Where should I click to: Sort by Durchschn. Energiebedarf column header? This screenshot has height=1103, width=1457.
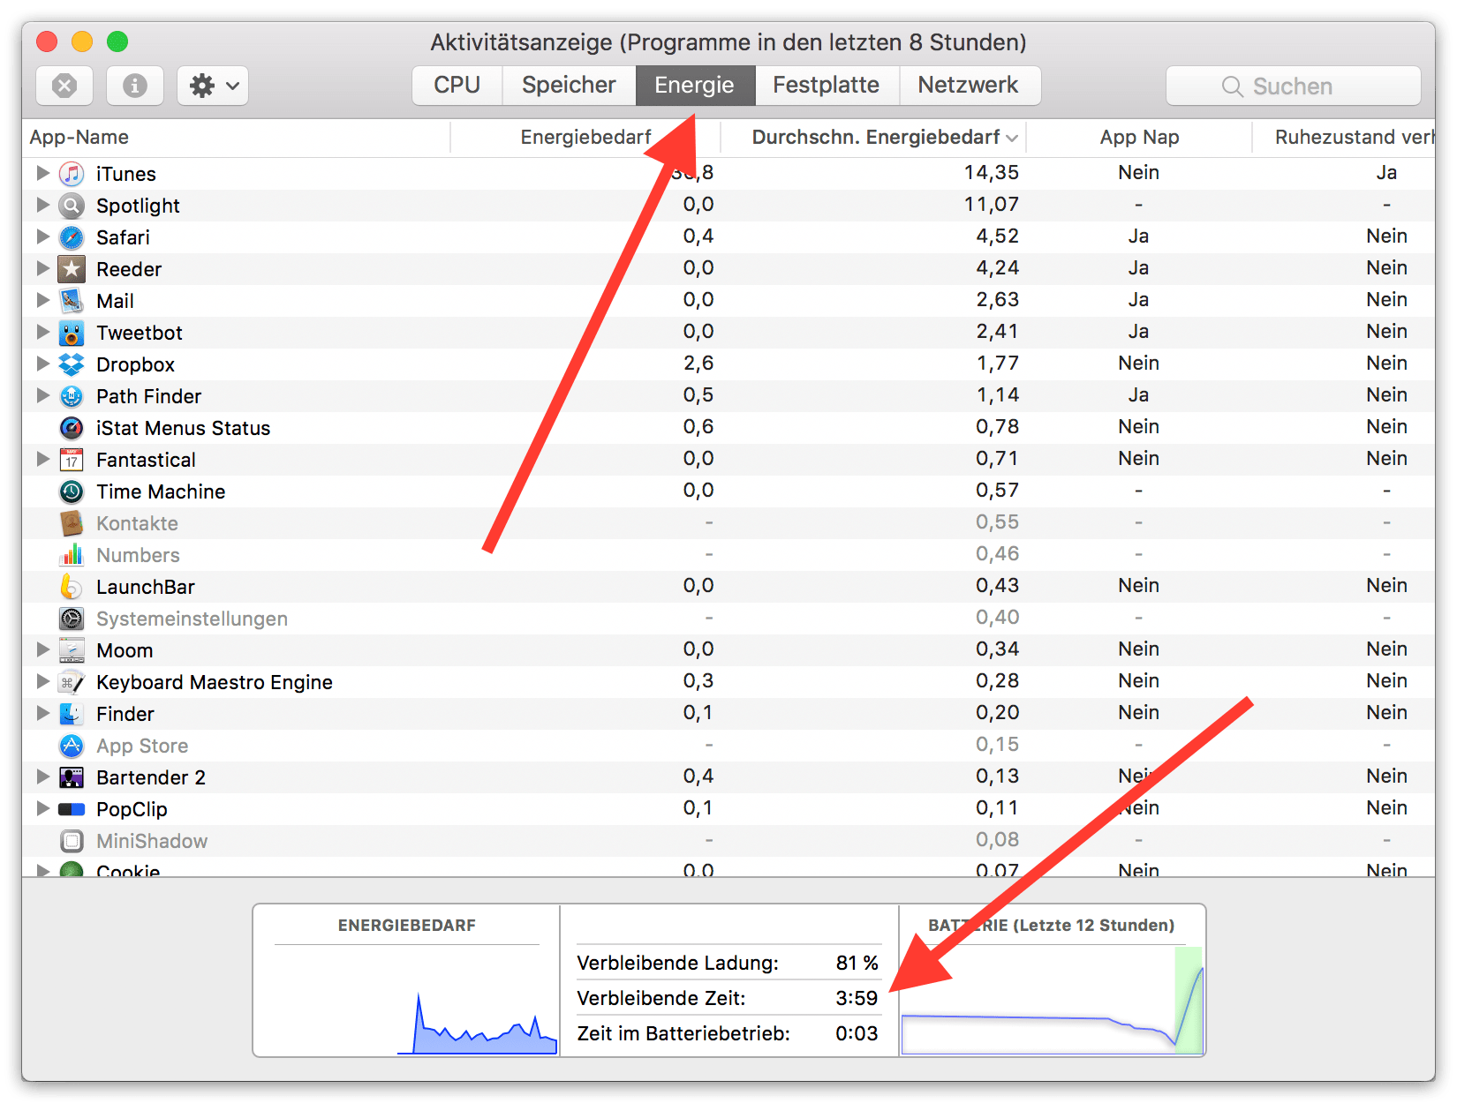[874, 138]
